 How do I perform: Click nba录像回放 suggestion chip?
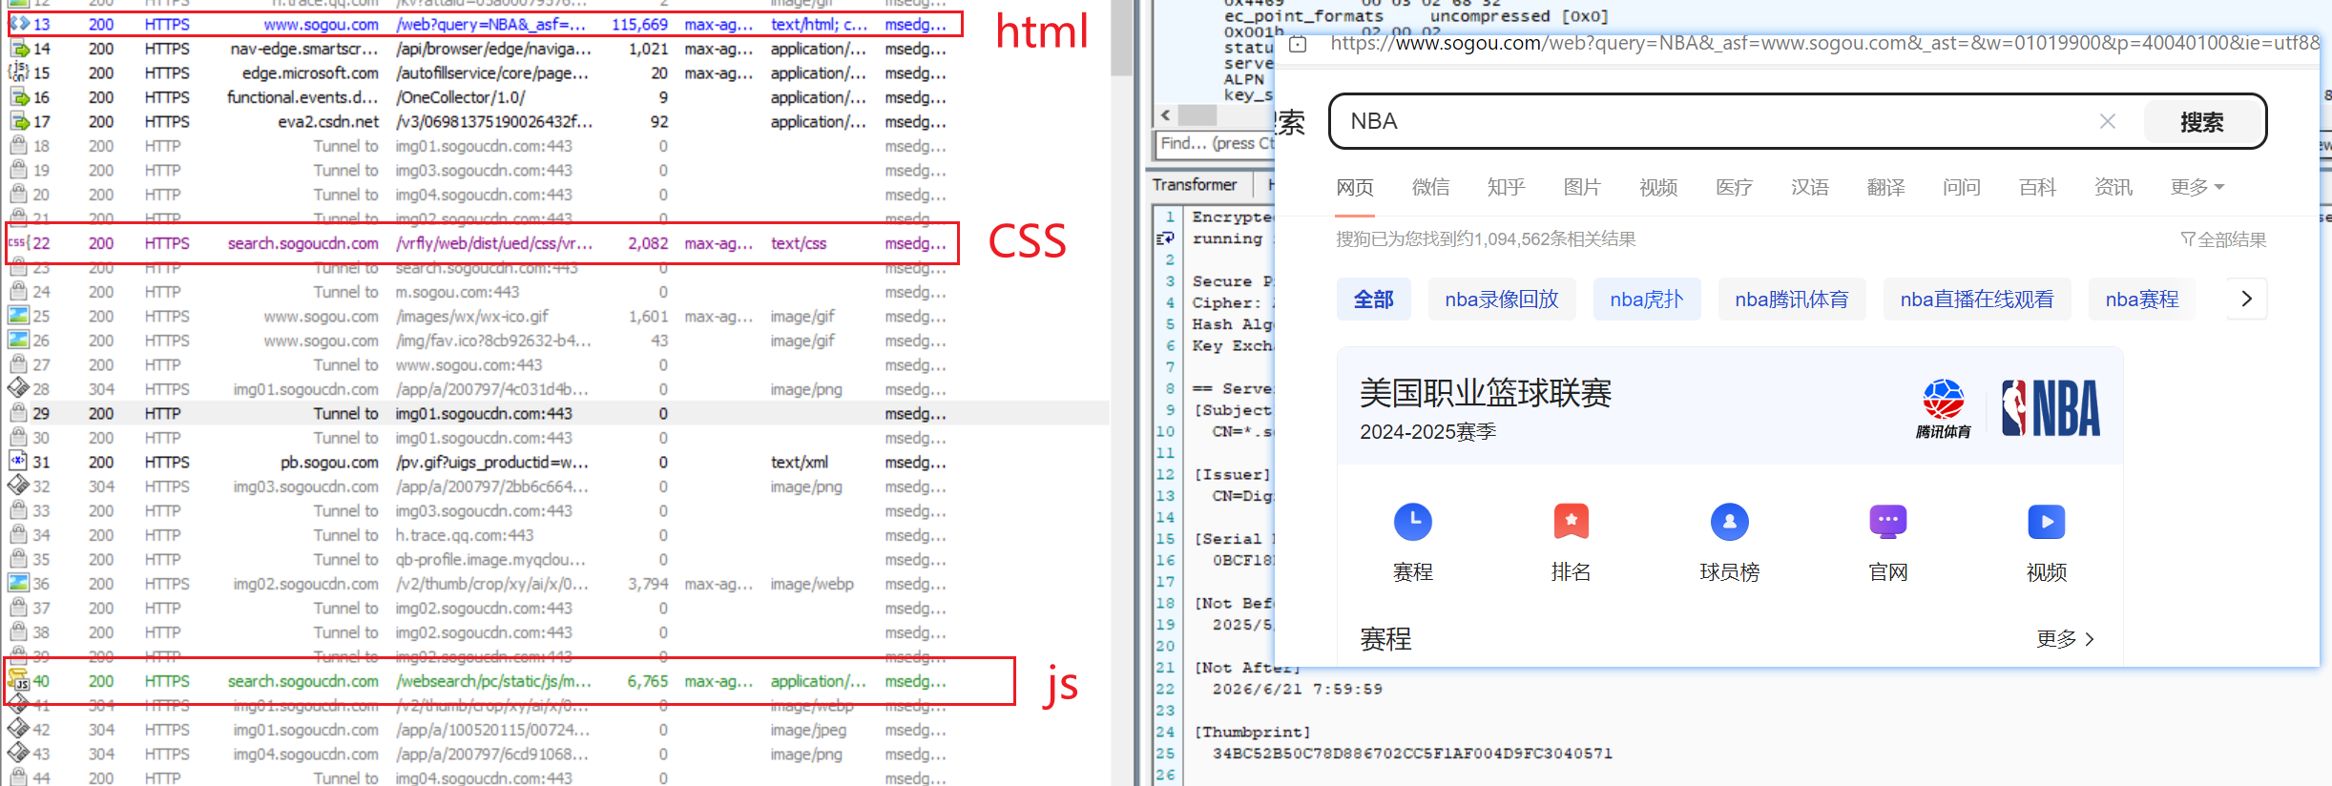click(1502, 300)
